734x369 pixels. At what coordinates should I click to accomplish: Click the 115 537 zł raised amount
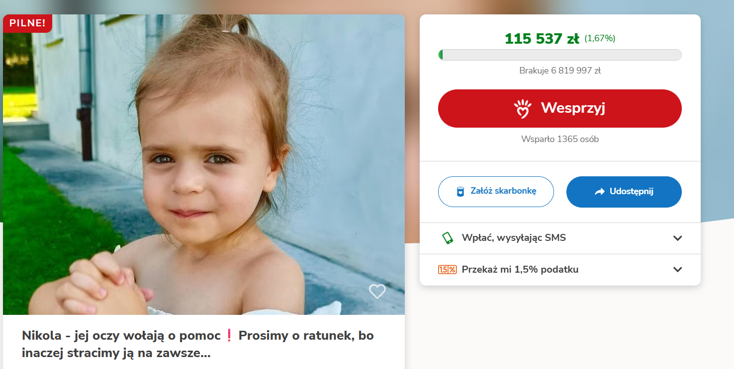542,39
